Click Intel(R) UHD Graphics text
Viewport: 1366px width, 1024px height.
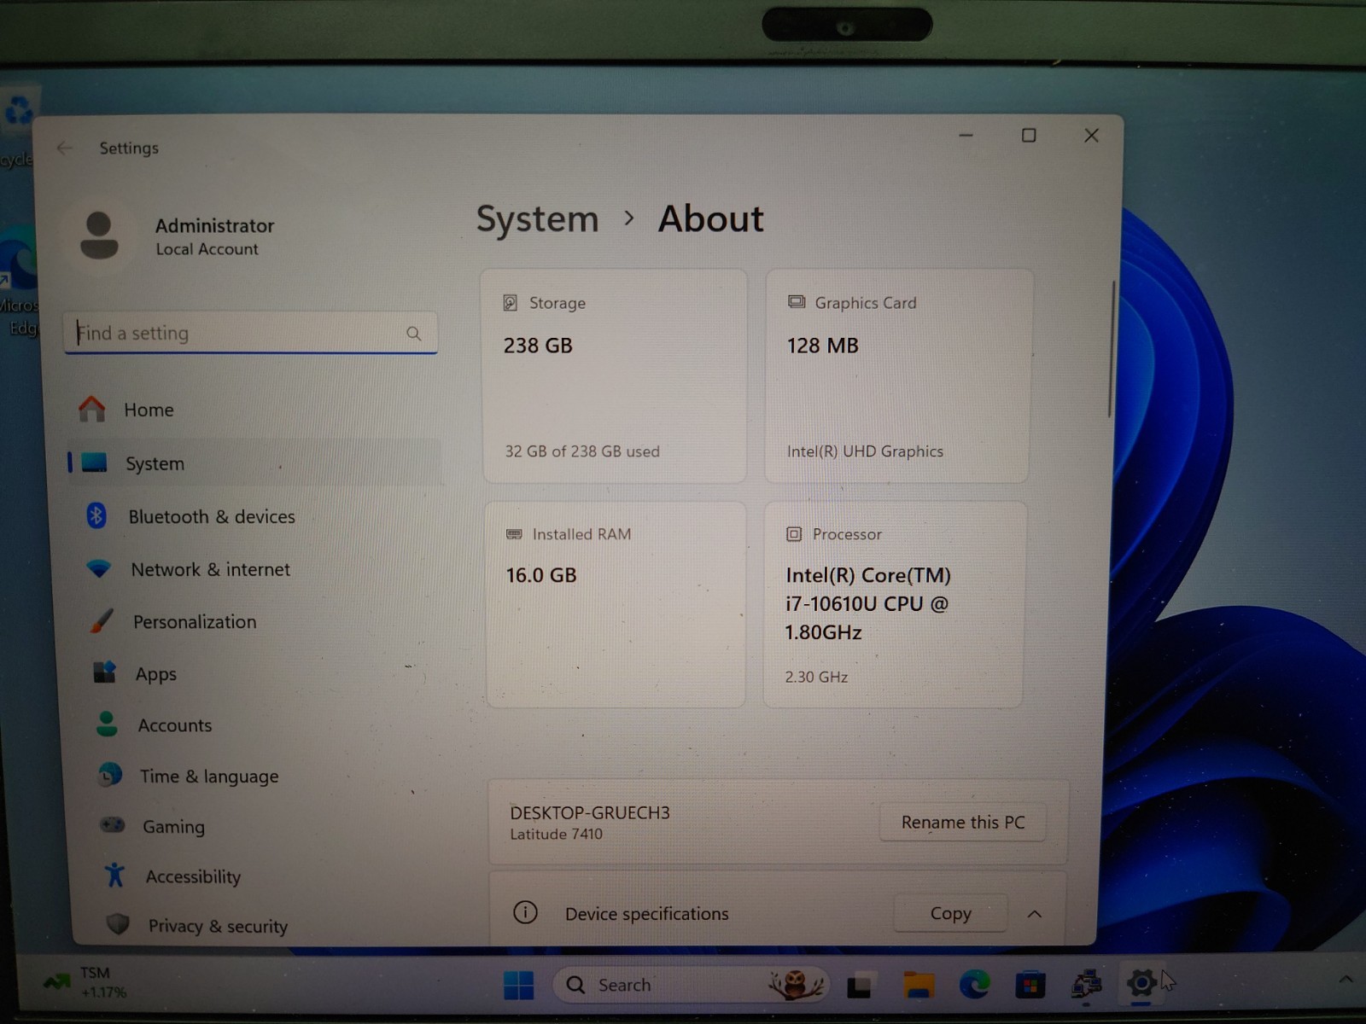[865, 451]
